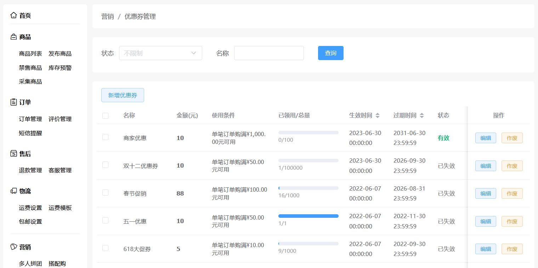Click the 已领用/总量 column header
This screenshot has width=538, height=268.
coord(294,115)
